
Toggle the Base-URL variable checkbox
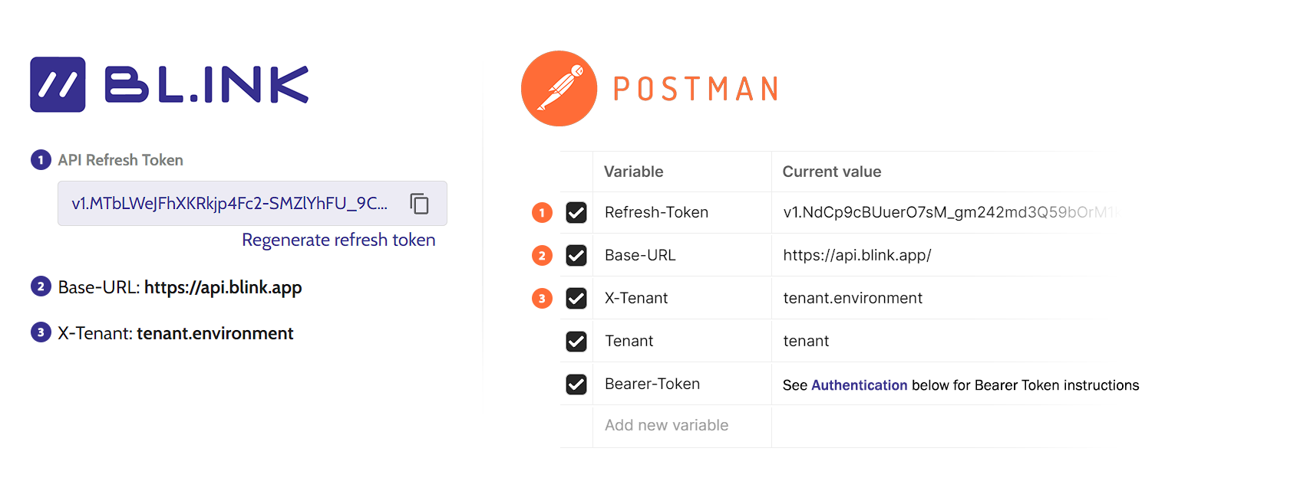[x=576, y=256]
